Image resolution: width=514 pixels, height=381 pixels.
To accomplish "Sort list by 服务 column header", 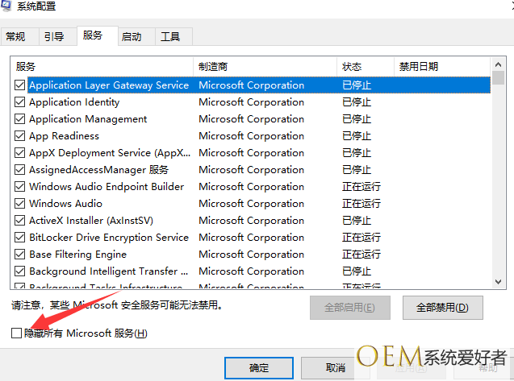I will click(101, 66).
